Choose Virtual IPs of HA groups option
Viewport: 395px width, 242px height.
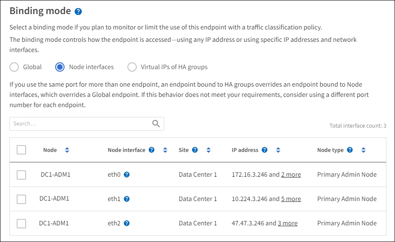pyautogui.click(x=133, y=67)
